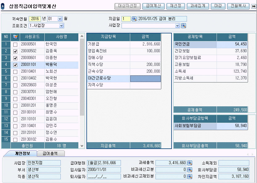Open the 사업장 combo box

177,26
